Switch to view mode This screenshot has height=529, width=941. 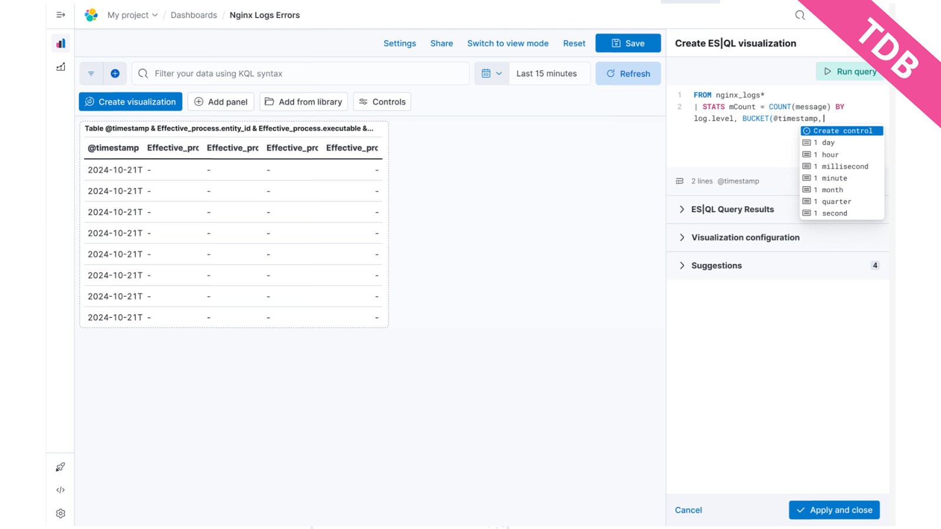coord(508,43)
